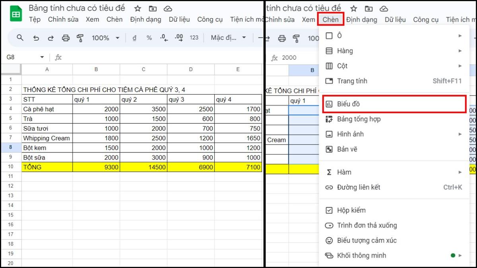
Task: Redo the last action
Action: coord(50,38)
